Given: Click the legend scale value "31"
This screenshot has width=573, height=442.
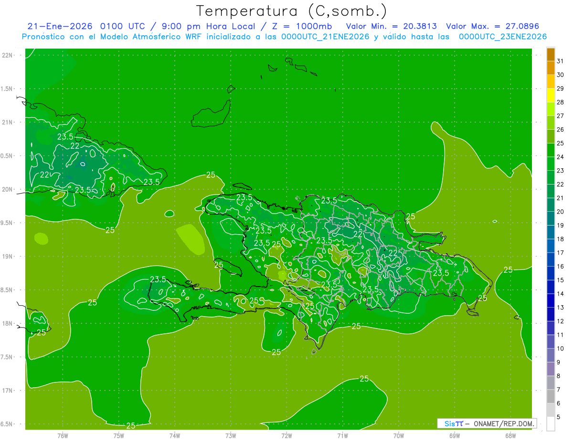Looking at the screenshot, I should tap(561, 61).
